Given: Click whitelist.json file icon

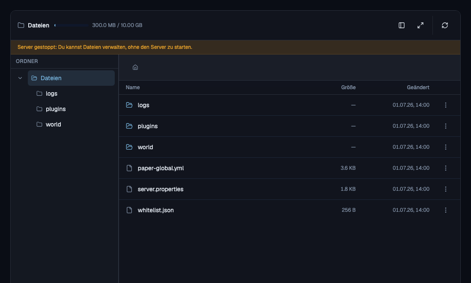Looking at the screenshot, I should (129, 210).
